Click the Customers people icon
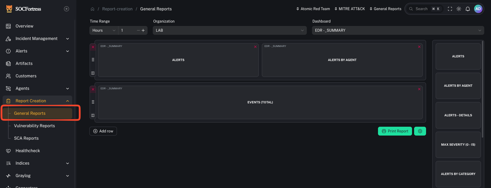The image size is (491, 188). tap(8, 76)
